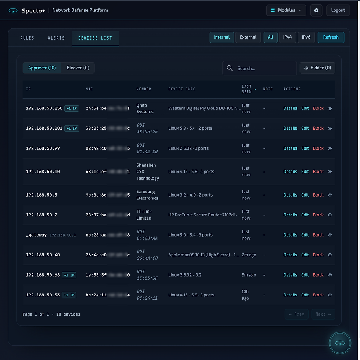Hide device 192.168.50.150 with eye icon
The image size is (360, 360).
click(330, 108)
